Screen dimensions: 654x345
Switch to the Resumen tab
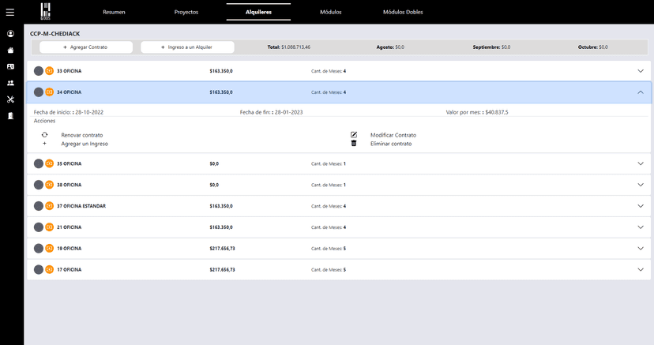pos(115,13)
